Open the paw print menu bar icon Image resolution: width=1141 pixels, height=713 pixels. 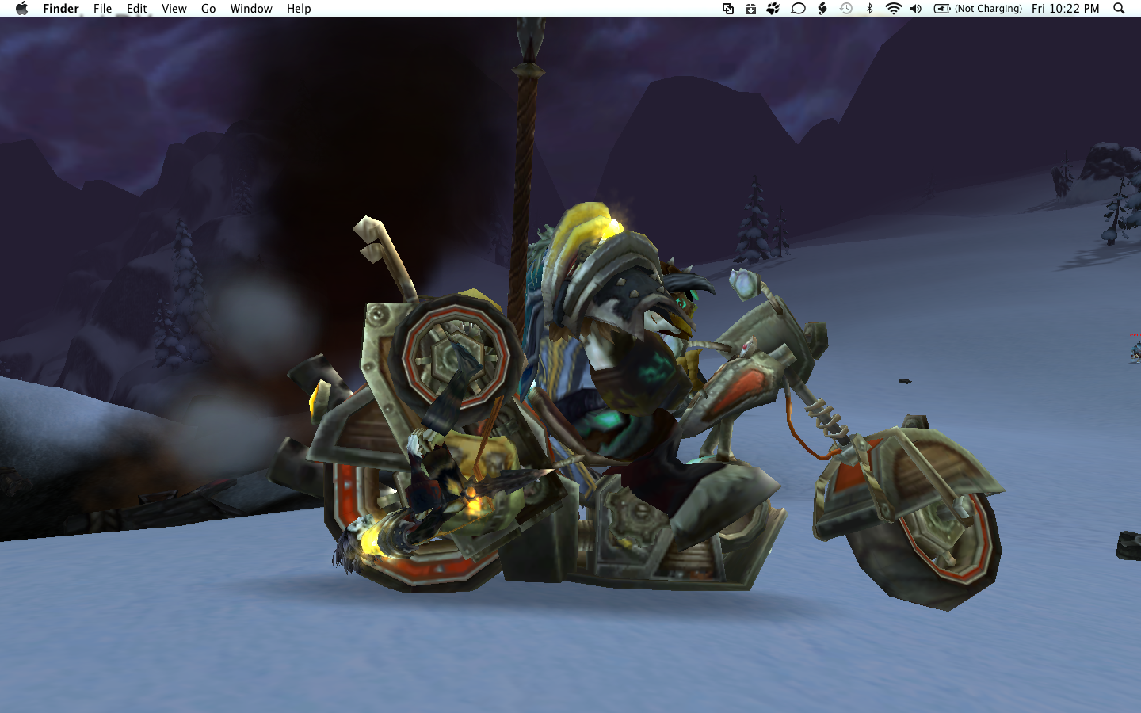point(773,9)
